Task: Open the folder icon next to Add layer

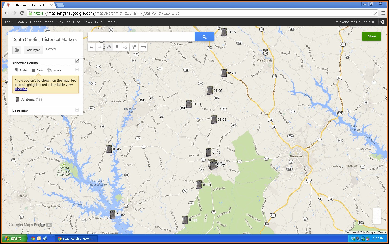Action: point(17,50)
